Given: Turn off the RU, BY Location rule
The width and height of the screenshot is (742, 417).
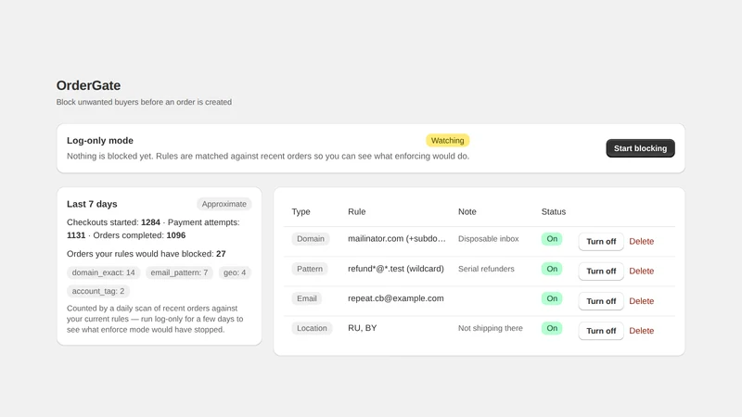Looking at the screenshot, I should tap(601, 331).
